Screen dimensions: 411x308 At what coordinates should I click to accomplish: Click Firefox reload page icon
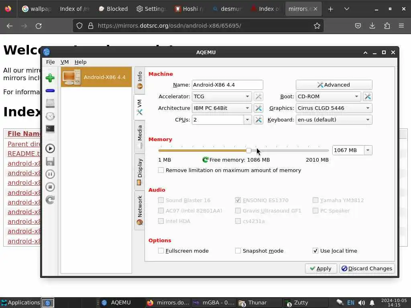point(39,26)
